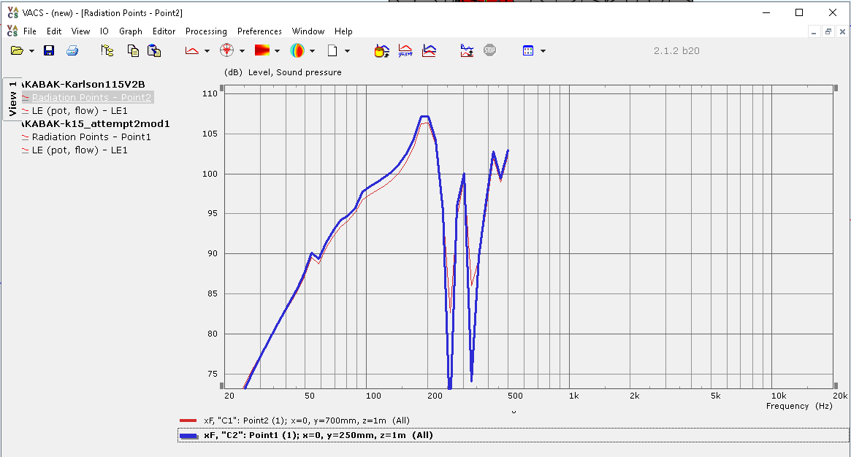Click the blue window layout grid icon
The height and width of the screenshot is (457, 851).
pos(528,50)
